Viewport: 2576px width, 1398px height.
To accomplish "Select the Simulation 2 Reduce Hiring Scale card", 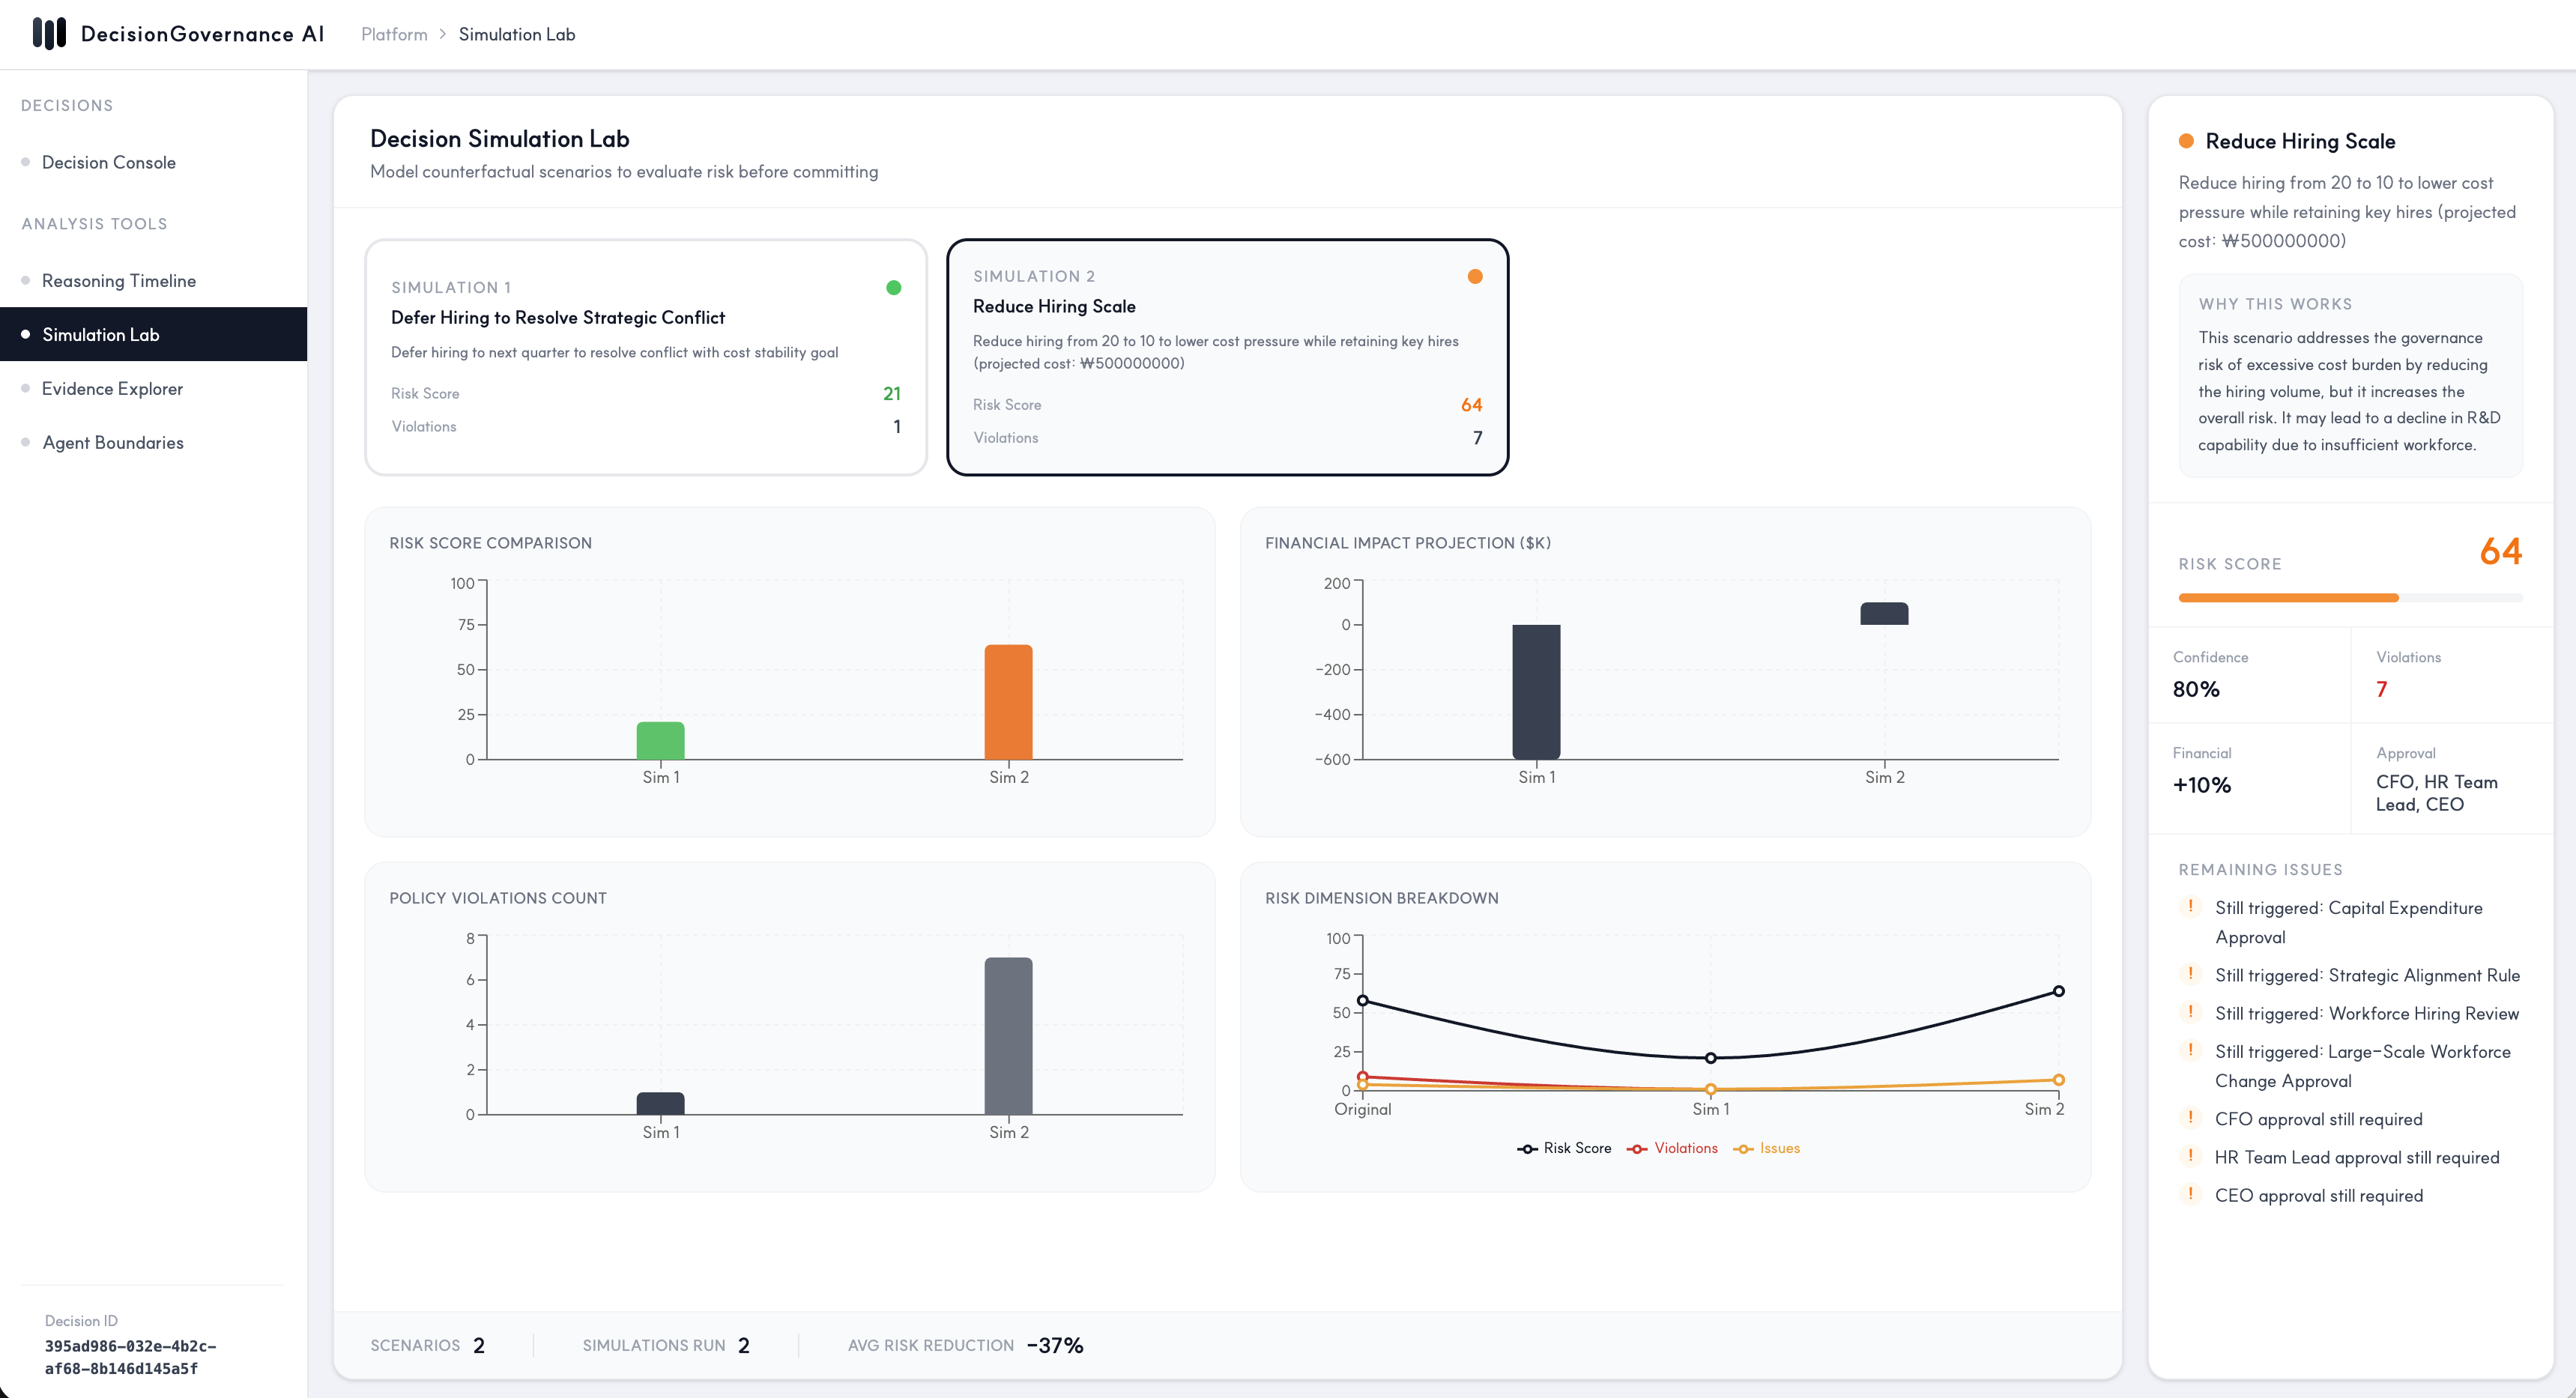I will pos(1227,357).
